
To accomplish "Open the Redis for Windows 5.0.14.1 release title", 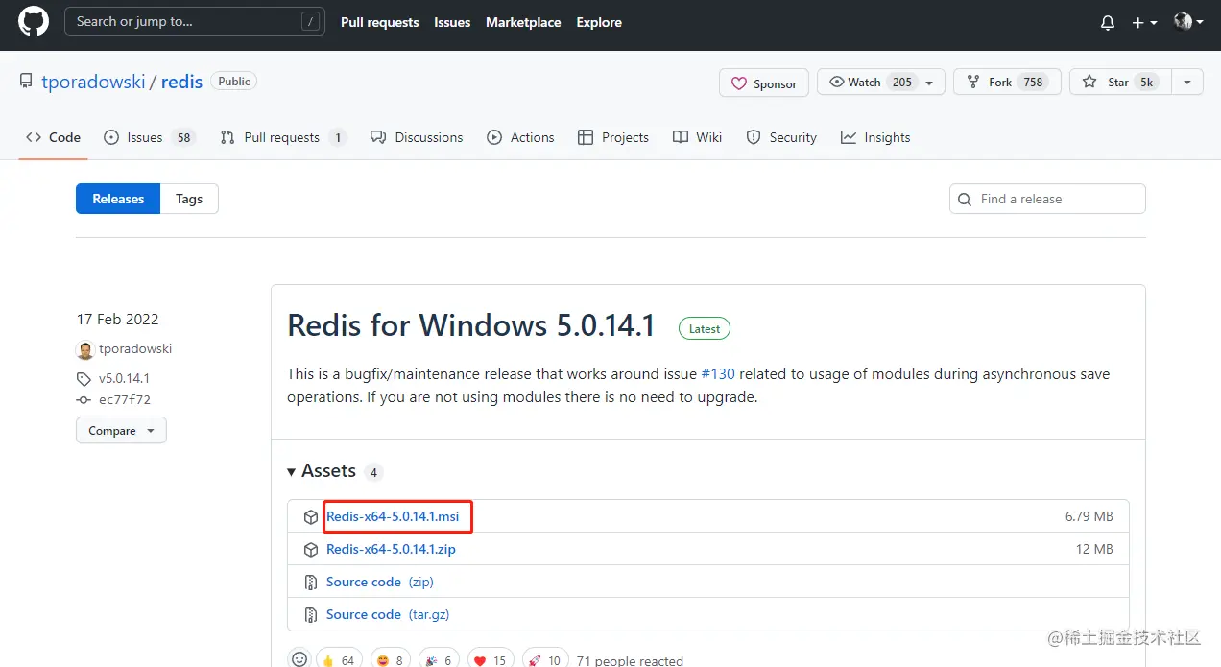I will 471,325.
